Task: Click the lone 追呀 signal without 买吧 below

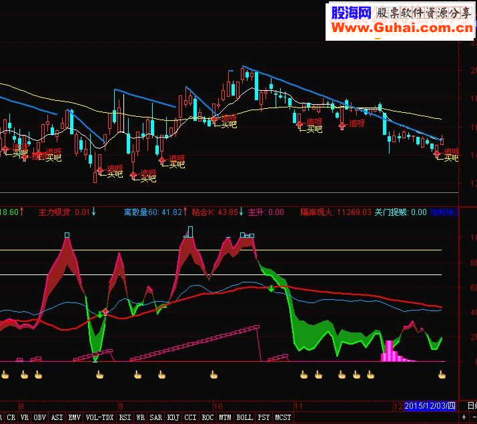Action: pos(357,123)
